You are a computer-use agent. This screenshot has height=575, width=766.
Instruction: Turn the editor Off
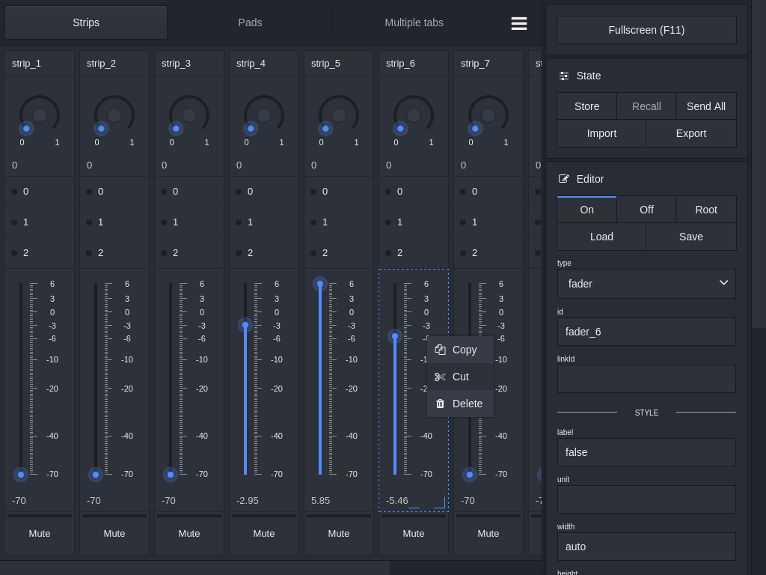coord(646,210)
